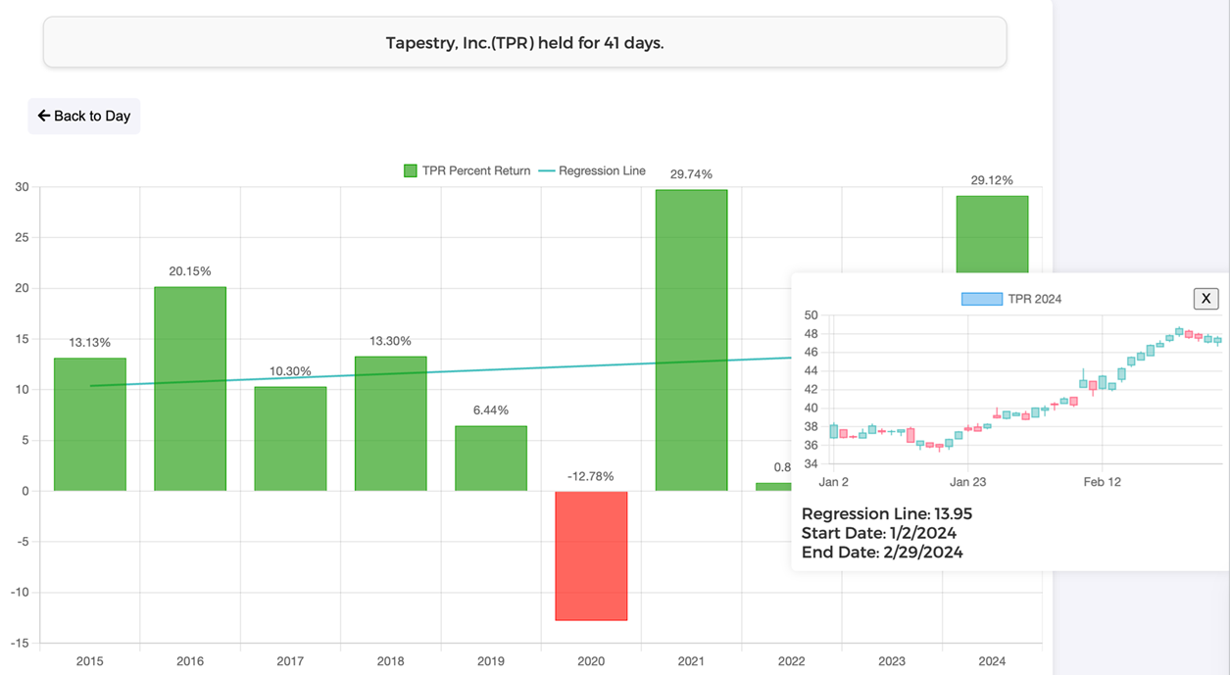
Task: Click the -12.78% label above 2020 bar
Action: pyautogui.click(x=591, y=476)
